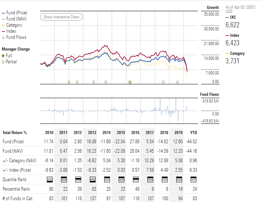Click the Total Return % table heading
262x202 pixels.
click(x=15, y=133)
